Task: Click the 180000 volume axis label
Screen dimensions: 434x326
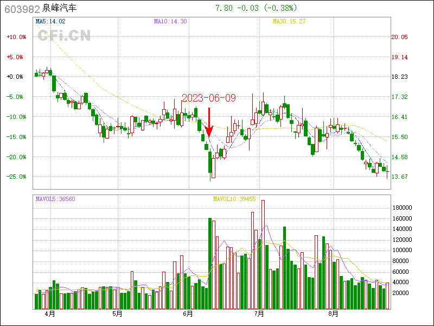Action: (403, 208)
